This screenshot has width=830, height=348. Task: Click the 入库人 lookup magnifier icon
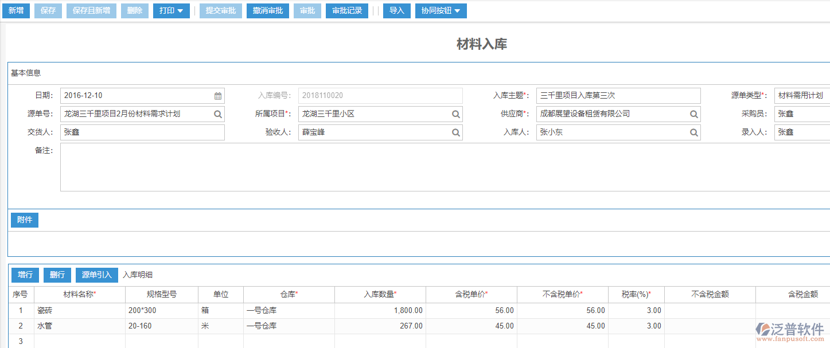coord(693,132)
